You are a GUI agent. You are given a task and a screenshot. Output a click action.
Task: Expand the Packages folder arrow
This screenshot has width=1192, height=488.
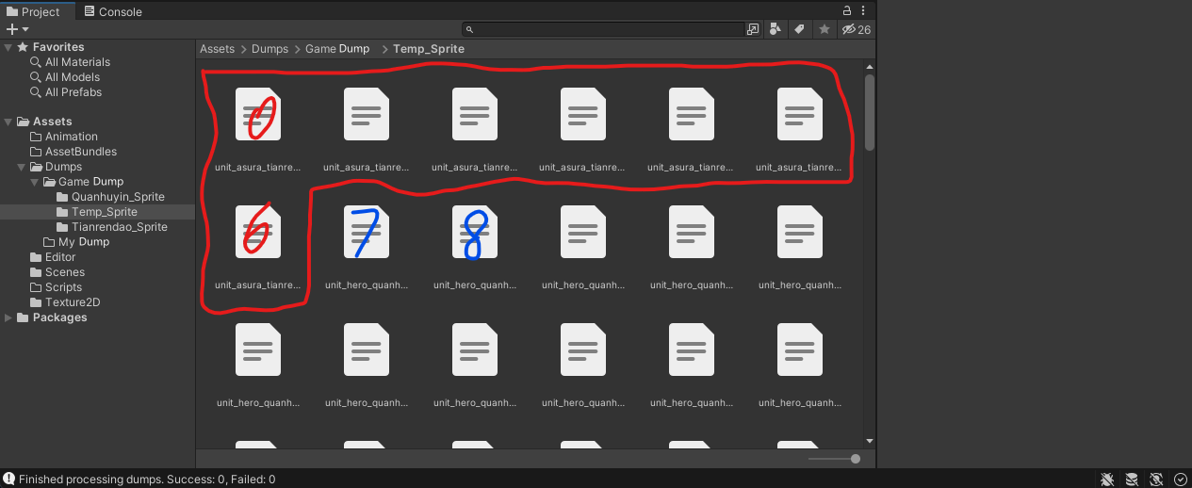(x=8, y=317)
